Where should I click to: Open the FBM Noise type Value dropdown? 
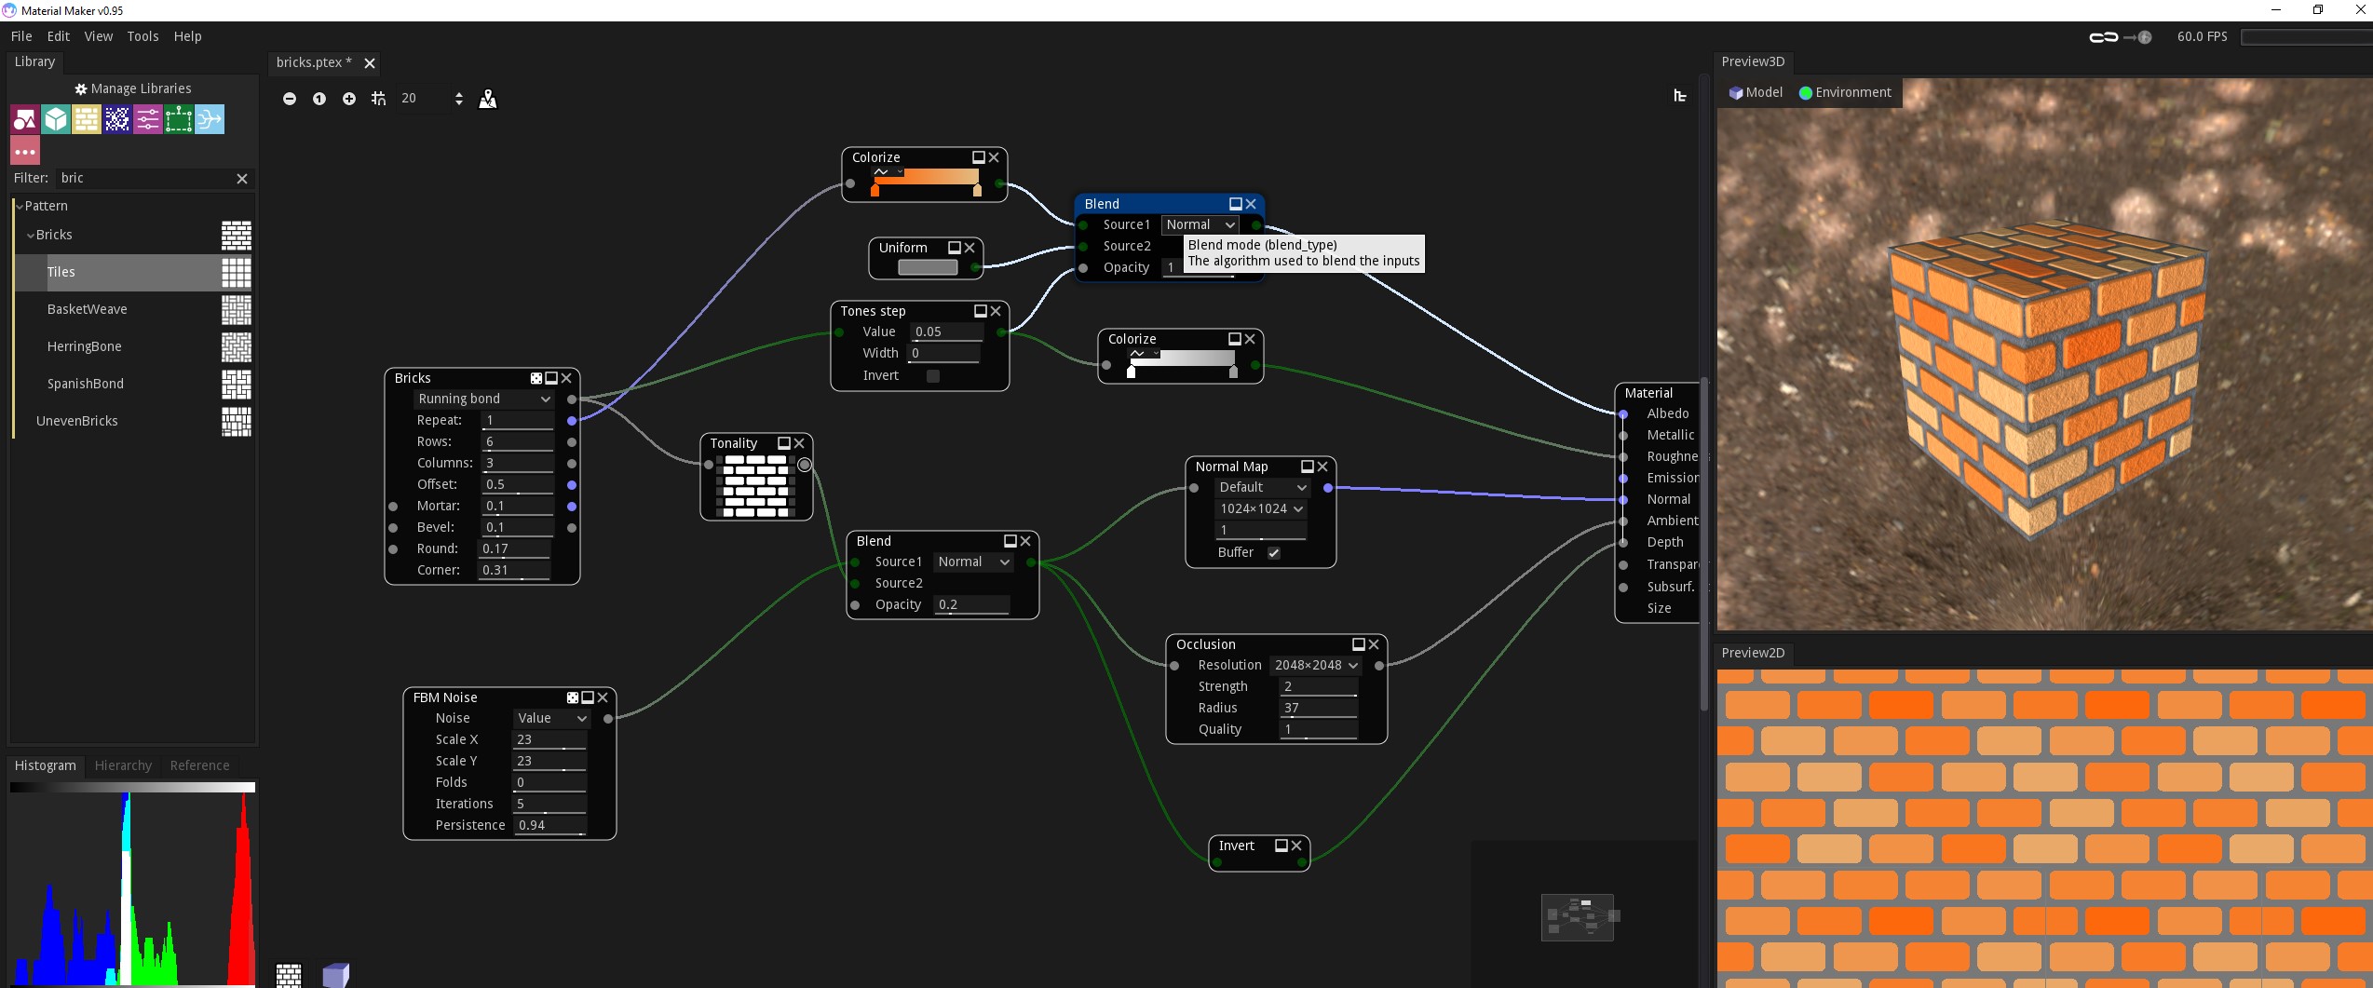[551, 718]
